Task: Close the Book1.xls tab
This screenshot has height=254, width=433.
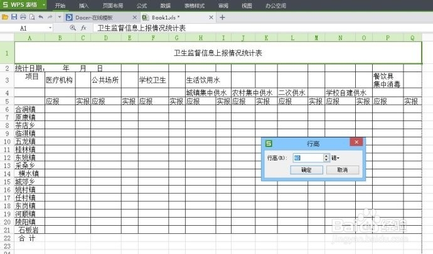Action: click(211, 18)
